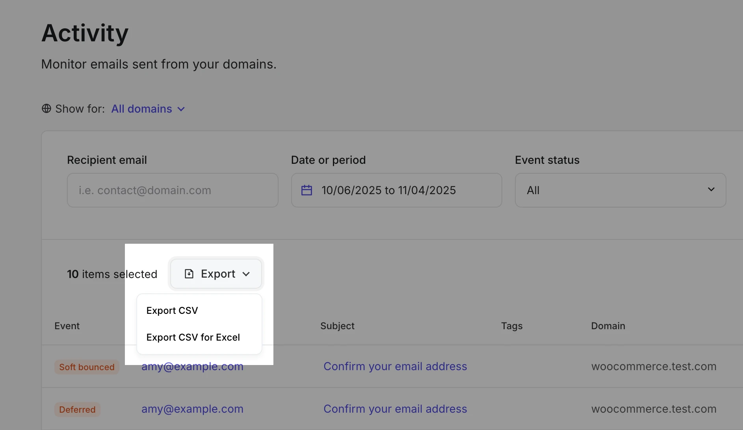The height and width of the screenshot is (430, 743).
Task: Click the globe icon beside Show for
Action: click(46, 109)
